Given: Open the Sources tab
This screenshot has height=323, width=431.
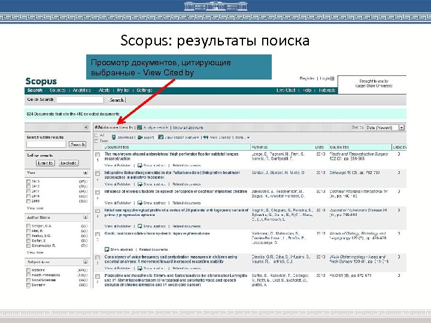Looking at the screenshot, I should tap(57, 90).
